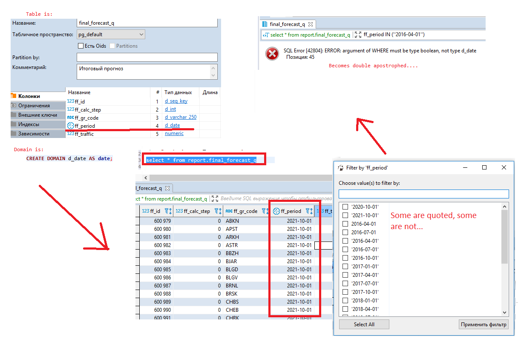
Task: Click the Название field with final_forecast_q
Action: coord(147,23)
